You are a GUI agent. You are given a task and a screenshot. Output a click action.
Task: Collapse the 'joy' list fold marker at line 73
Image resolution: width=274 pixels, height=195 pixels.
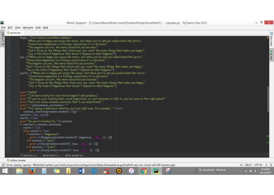[19, 57]
